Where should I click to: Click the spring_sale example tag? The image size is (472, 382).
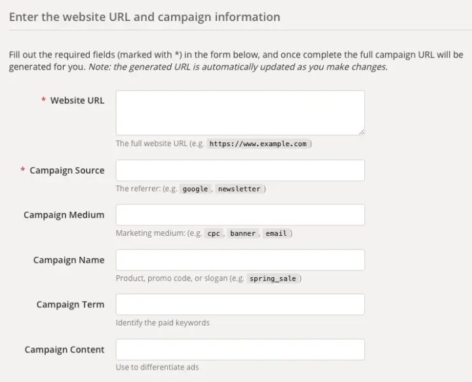coord(273,278)
